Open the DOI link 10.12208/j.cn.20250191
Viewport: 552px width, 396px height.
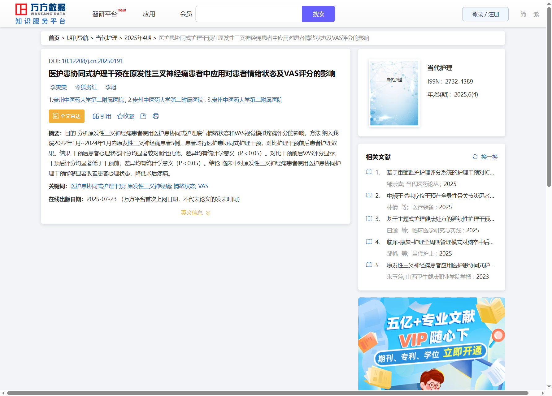[x=92, y=61]
